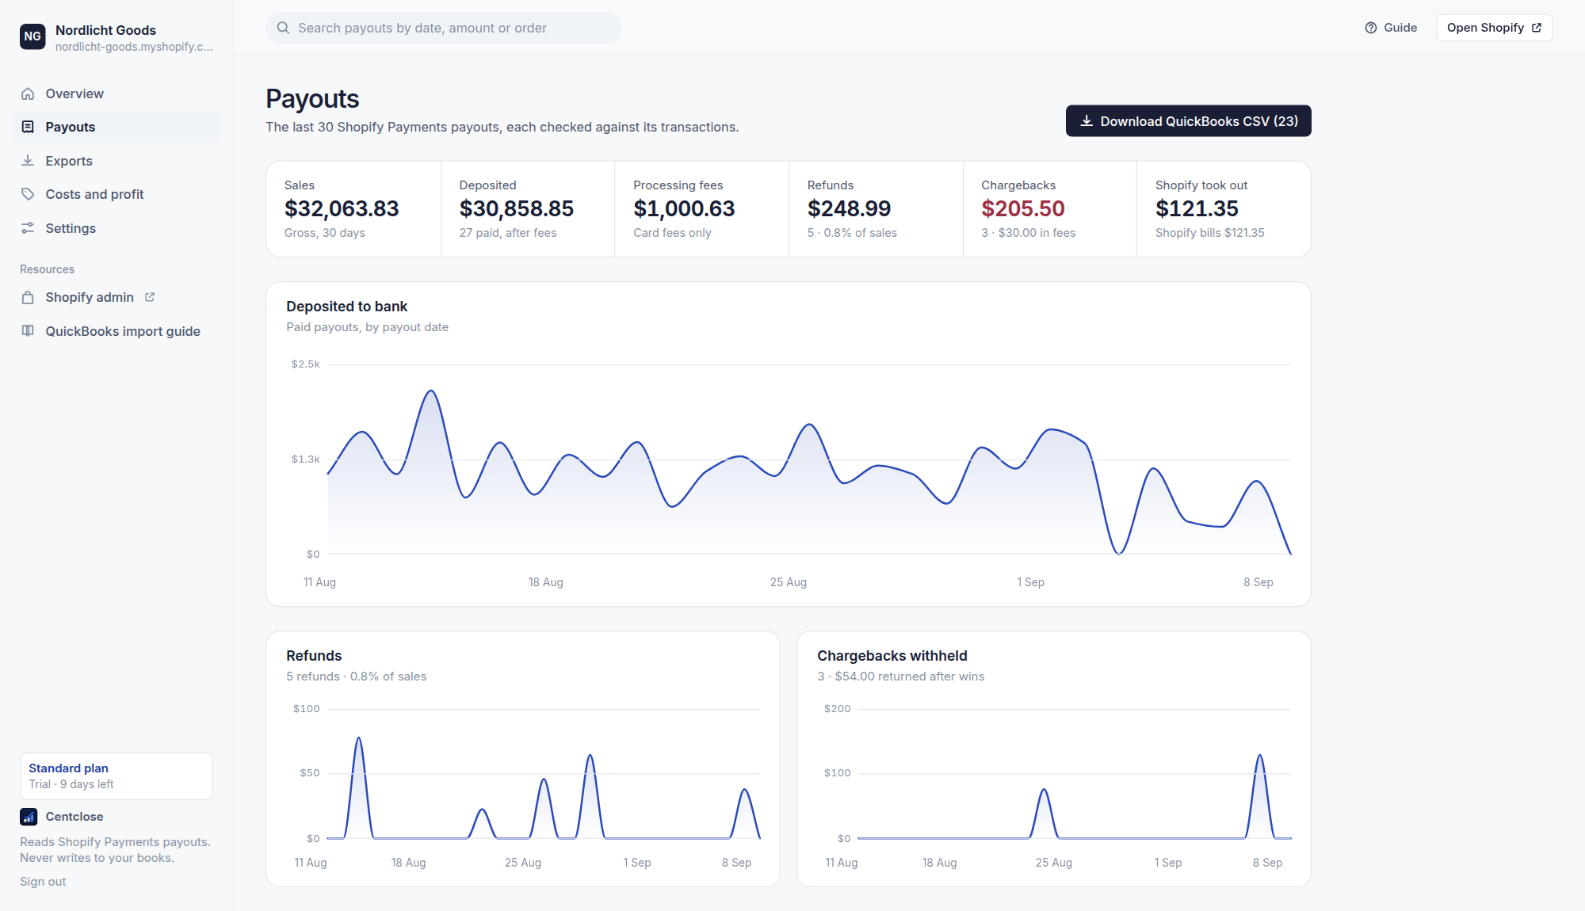
Task: Click the '27 paid, after fees' caption
Action: 508,233
